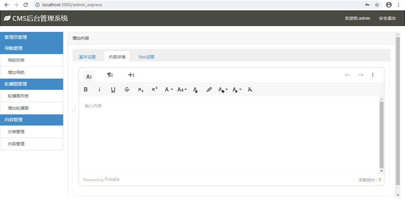Collapse the 管理员管理 sidebar section

[31, 37]
